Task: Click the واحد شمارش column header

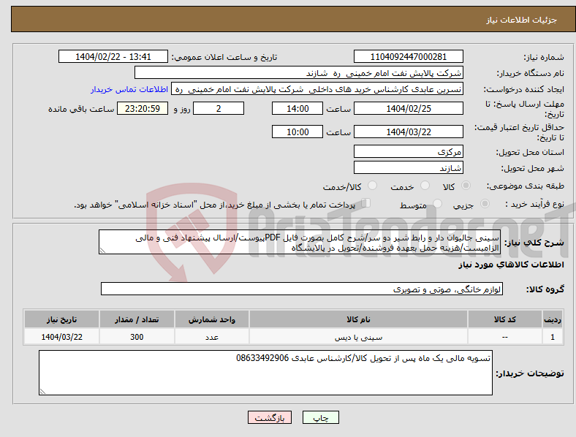Action: (x=212, y=319)
